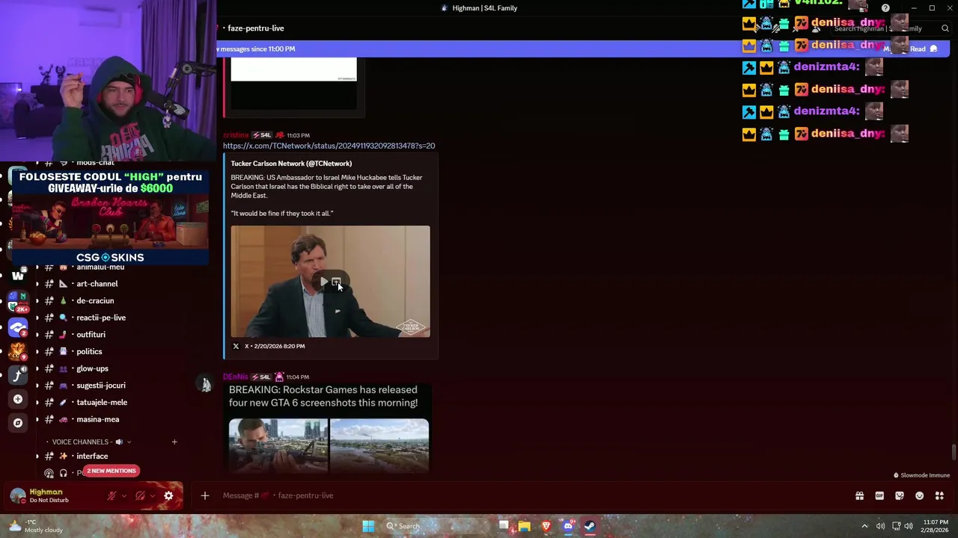
Task: Open taskbar weather widget
Action: click(x=36, y=526)
